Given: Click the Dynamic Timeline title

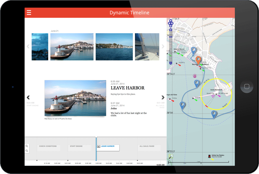Looking at the screenshot, I should click(x=129, y=13).
